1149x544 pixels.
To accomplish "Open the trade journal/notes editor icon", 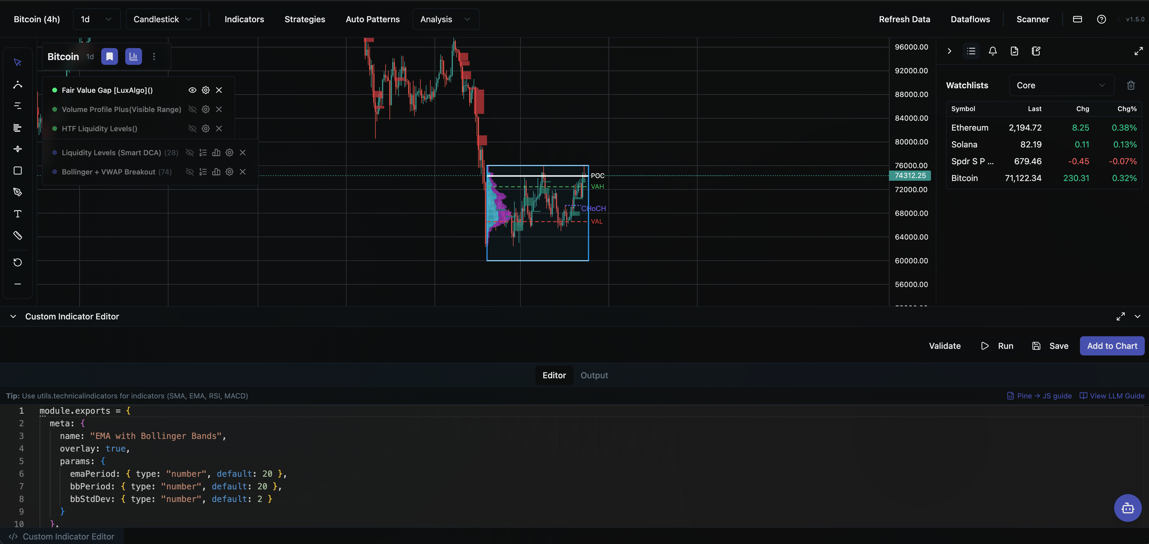I will click(1036, 51).
